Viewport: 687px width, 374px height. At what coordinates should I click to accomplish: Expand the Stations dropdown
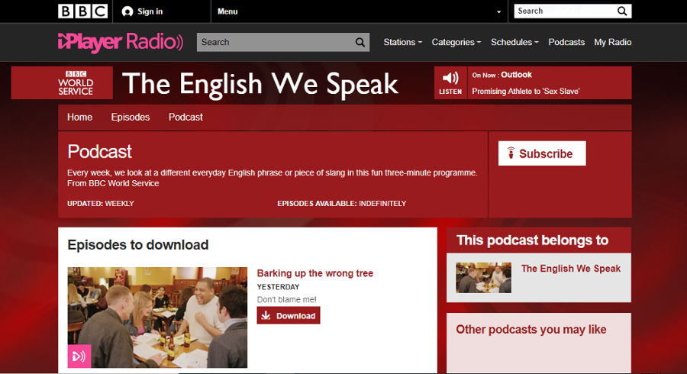click(402, 42)
